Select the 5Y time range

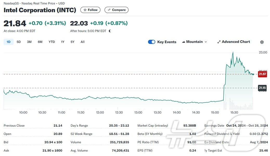click(72, 42)
